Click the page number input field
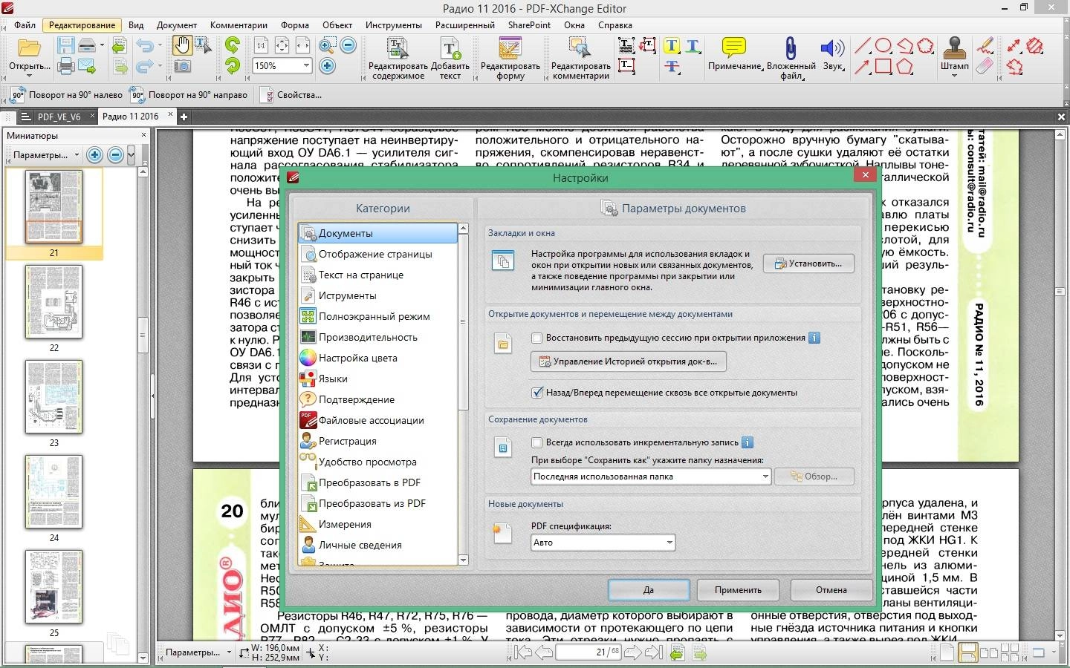 point(587,652)
